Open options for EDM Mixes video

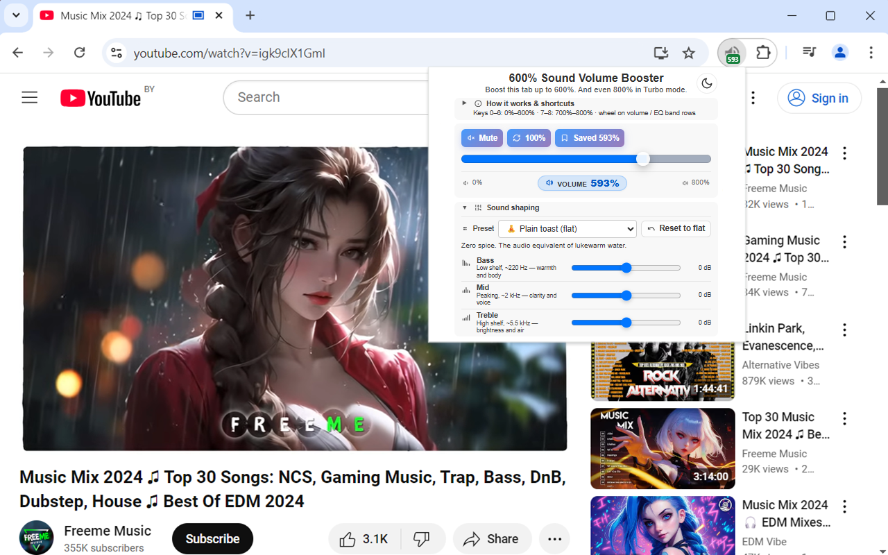click(844, 506)
